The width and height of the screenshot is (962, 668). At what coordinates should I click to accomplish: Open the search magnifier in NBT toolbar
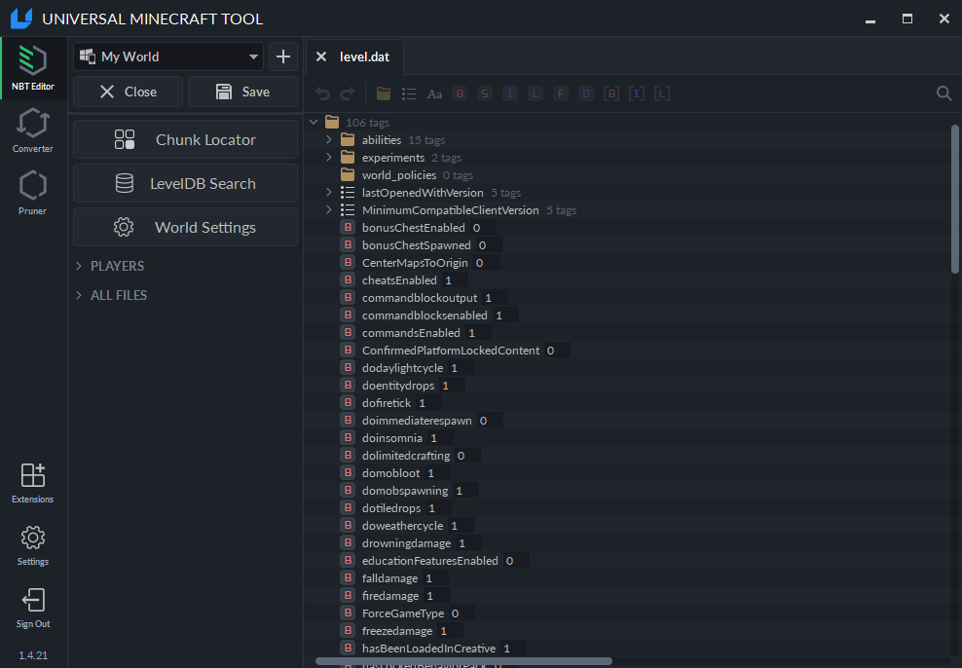(944, 93)
